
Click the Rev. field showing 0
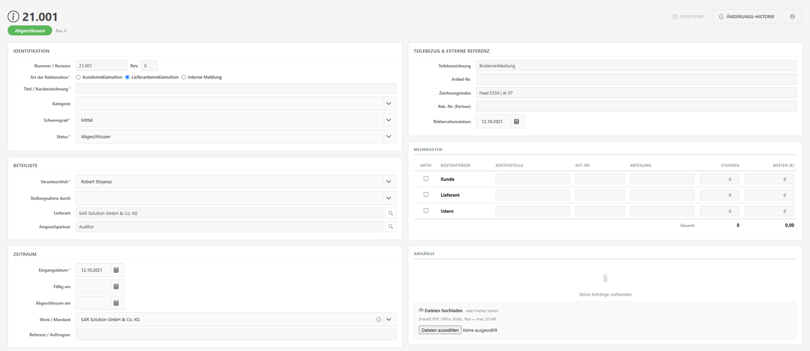[149, 66]
